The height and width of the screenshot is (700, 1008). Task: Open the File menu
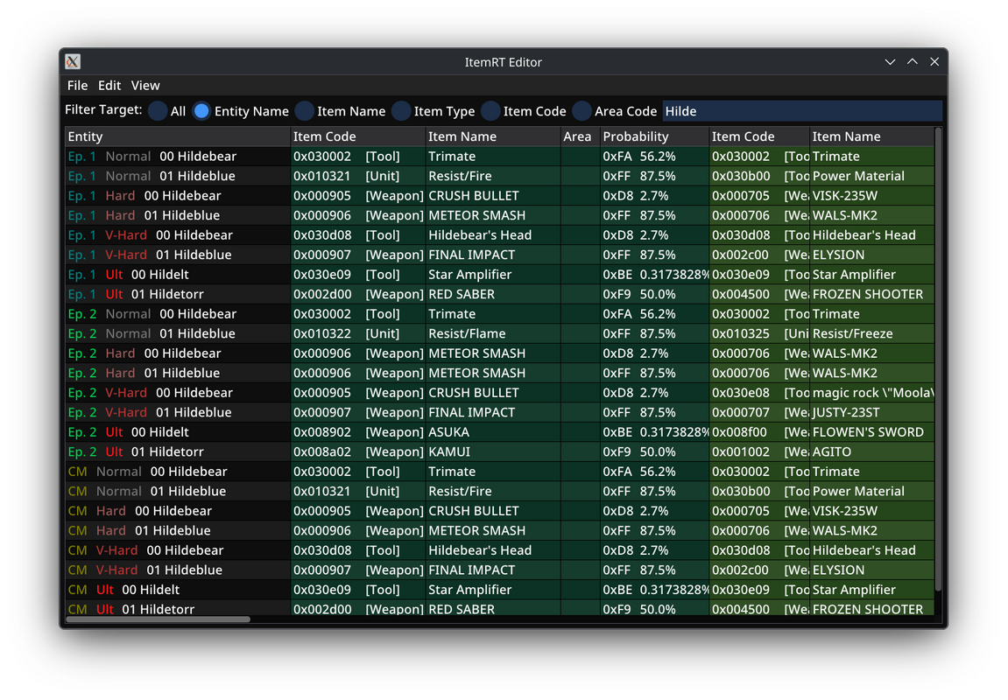(77, 86)
